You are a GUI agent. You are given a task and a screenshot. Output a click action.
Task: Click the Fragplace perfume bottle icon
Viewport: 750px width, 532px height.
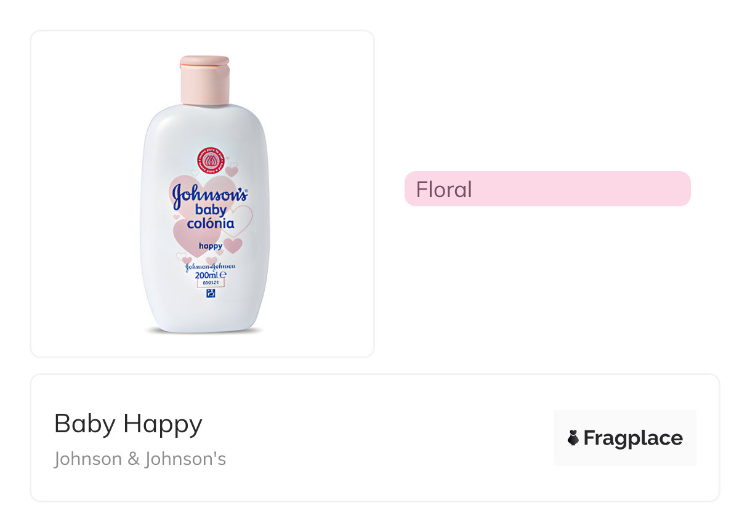(573, 438)
